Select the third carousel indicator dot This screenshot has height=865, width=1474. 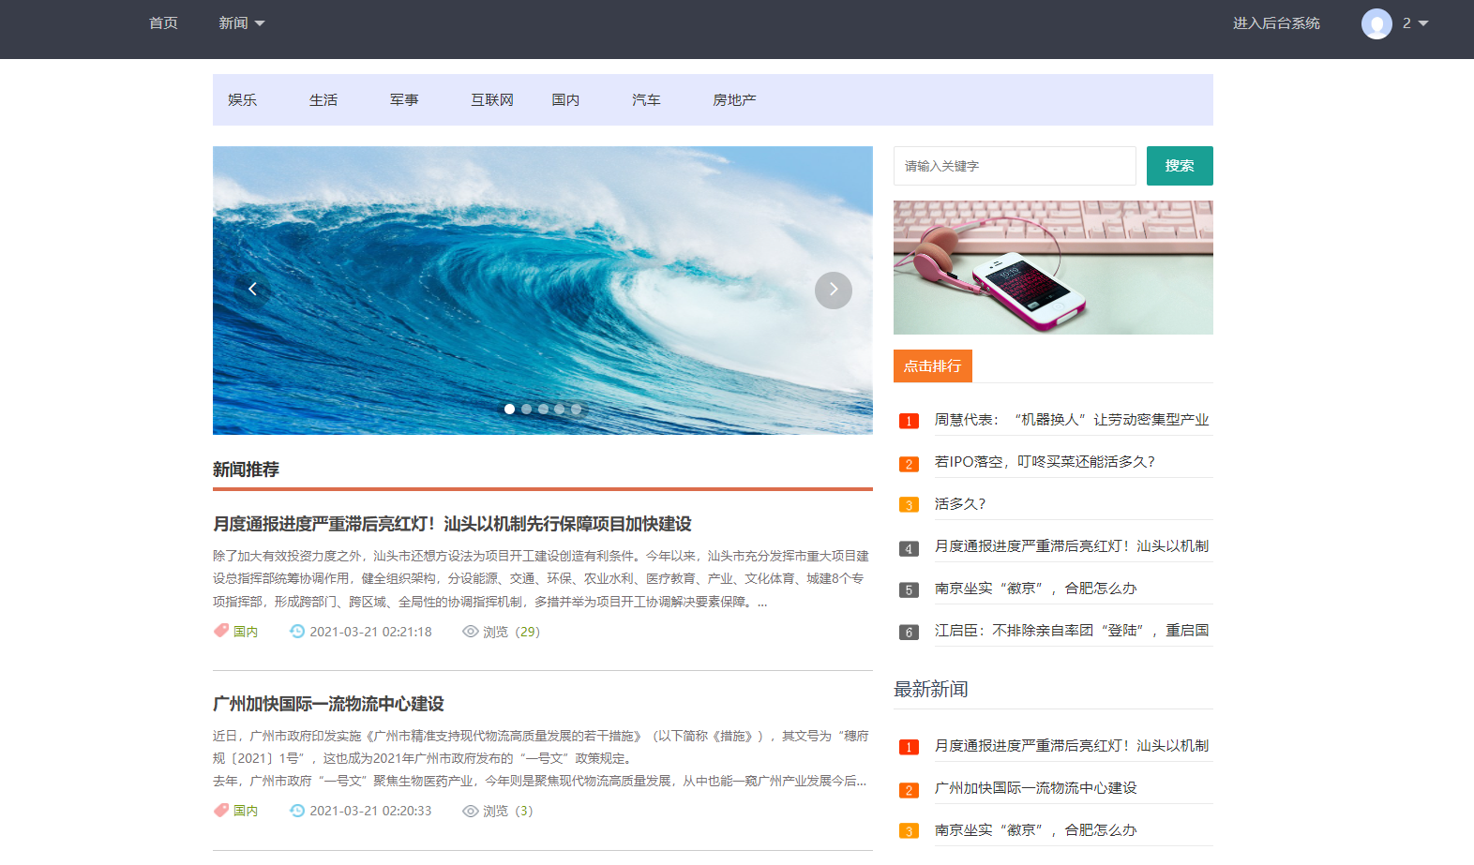543,409
